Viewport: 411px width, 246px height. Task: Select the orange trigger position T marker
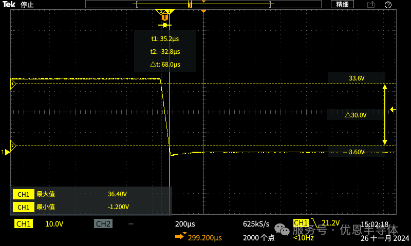point(164,17)
